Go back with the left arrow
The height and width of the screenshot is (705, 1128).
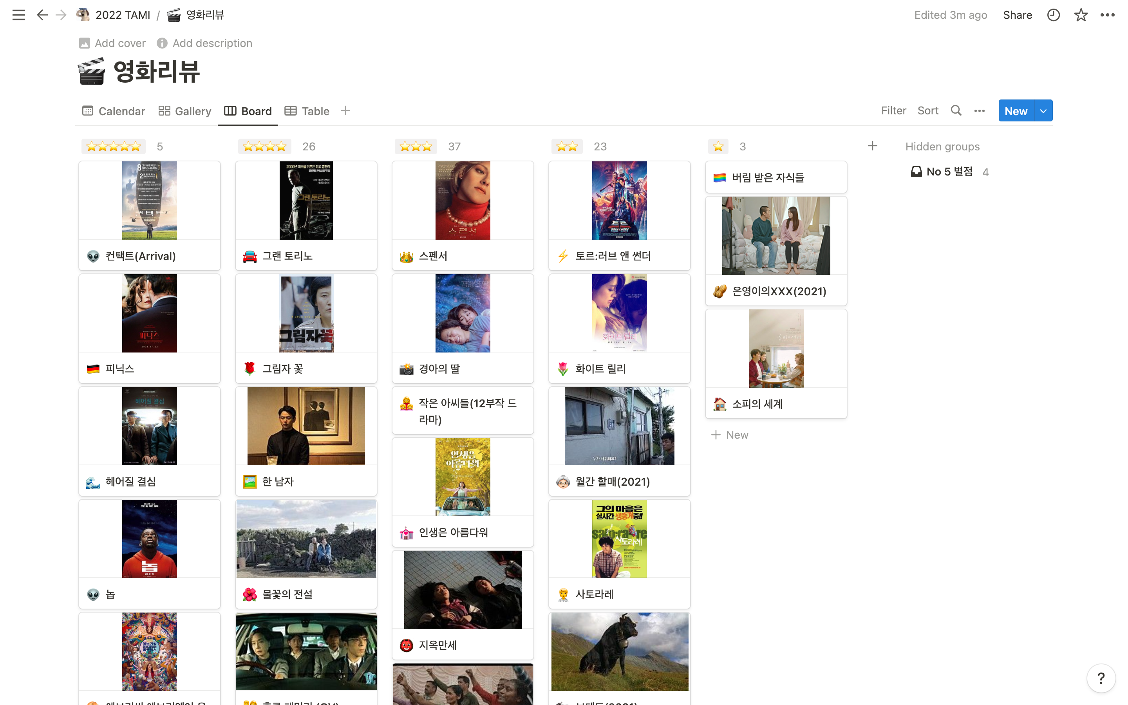click(x=42, y=15)
